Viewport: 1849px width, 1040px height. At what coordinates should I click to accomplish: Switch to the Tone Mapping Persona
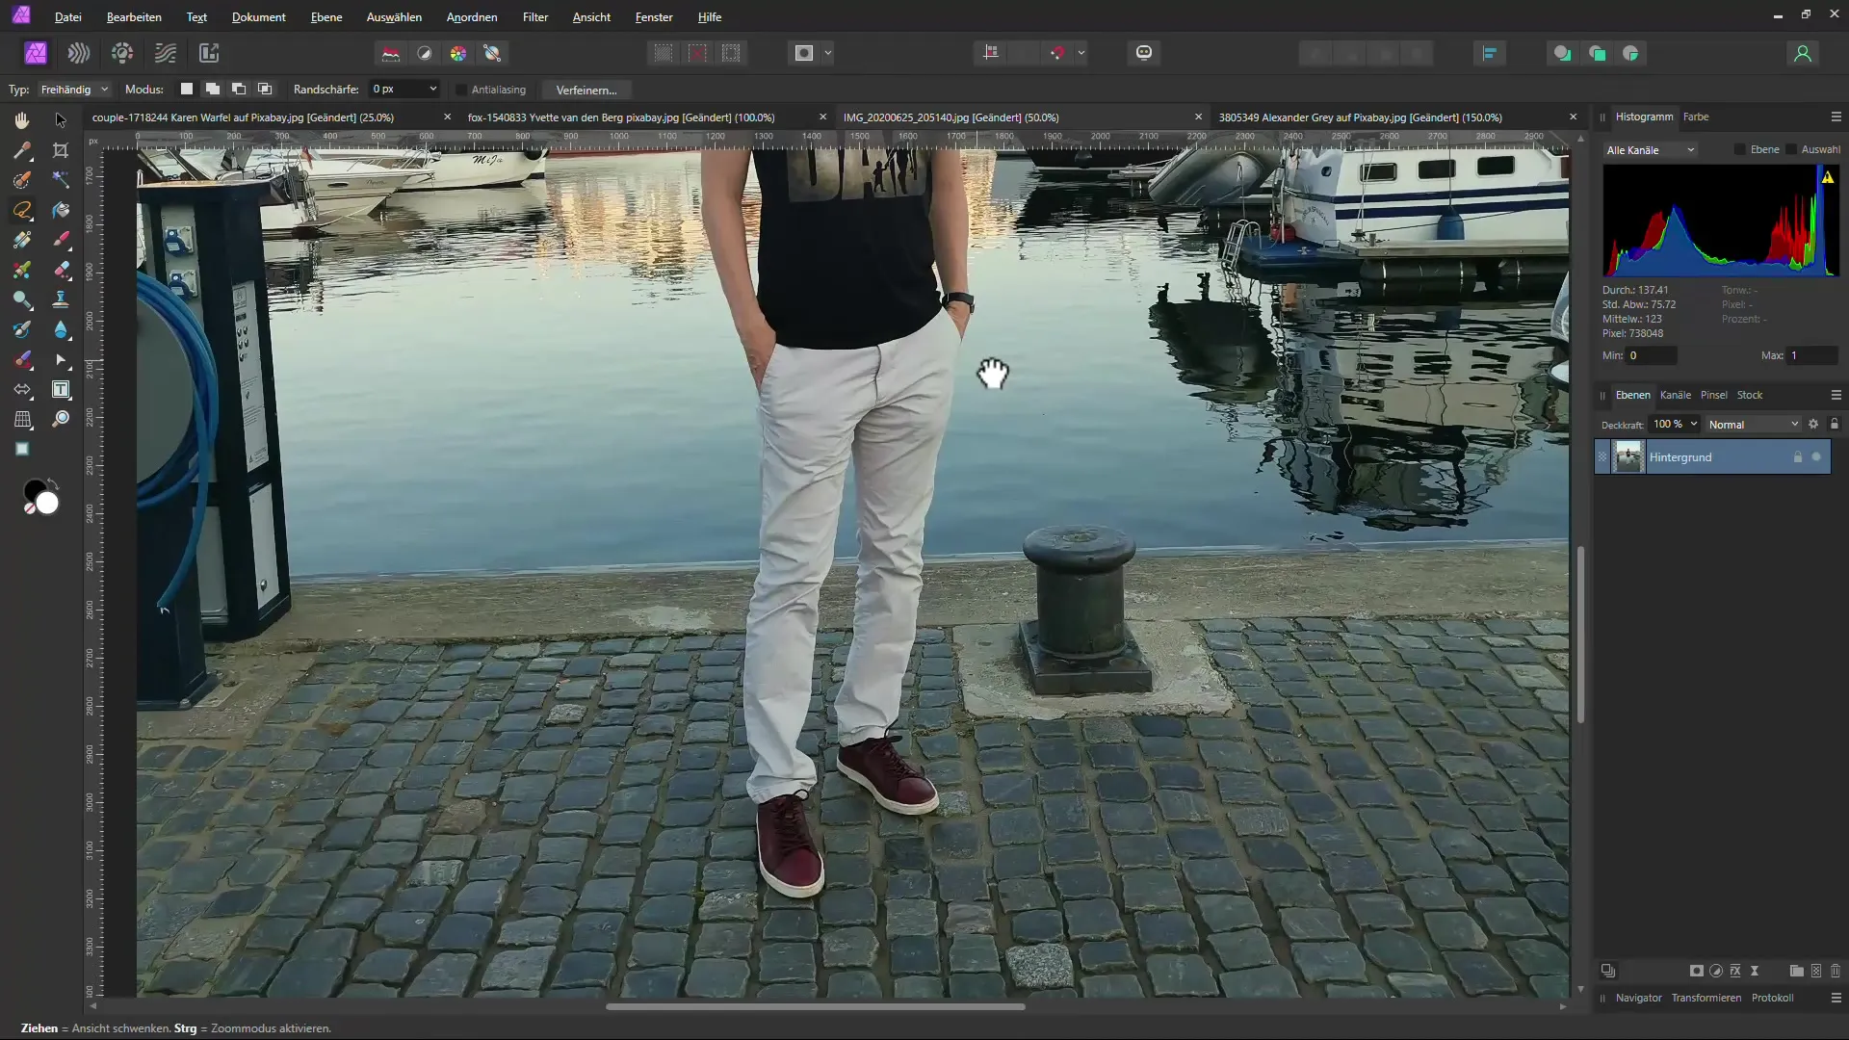tap(166, 53)
